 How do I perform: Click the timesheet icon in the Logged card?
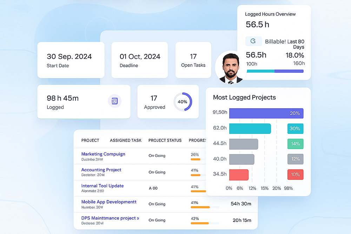point(115,101)
